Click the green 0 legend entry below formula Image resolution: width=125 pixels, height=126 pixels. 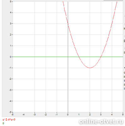(x=3, y=123)
